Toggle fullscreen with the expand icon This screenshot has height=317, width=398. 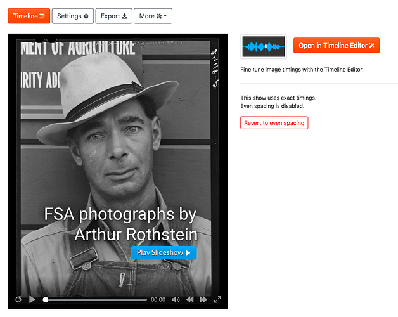pyautogui.click(x=217, y=299)
